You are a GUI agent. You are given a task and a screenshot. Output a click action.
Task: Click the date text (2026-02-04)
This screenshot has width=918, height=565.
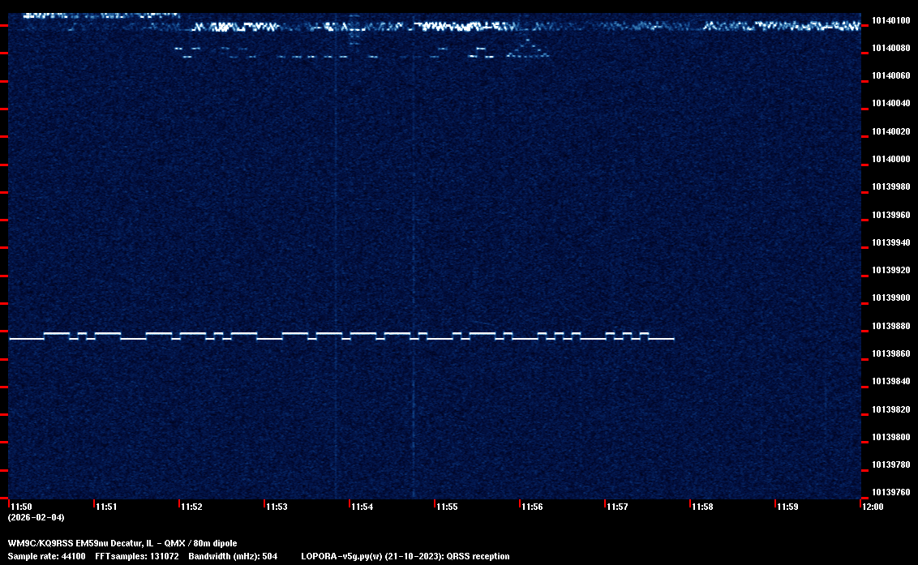point(36,517)
